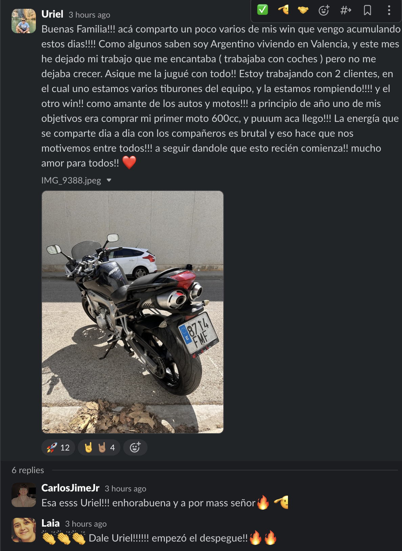This screenshot has width=402, height=551.
Task: Open Uriel's profile from his name
Action: click(x=52, y=14)
